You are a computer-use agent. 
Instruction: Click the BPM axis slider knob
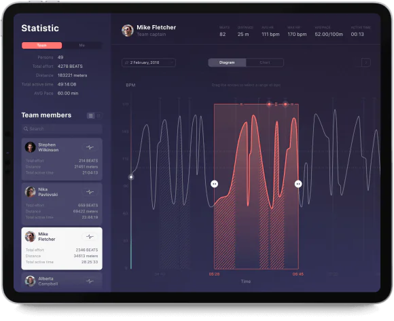131,177
